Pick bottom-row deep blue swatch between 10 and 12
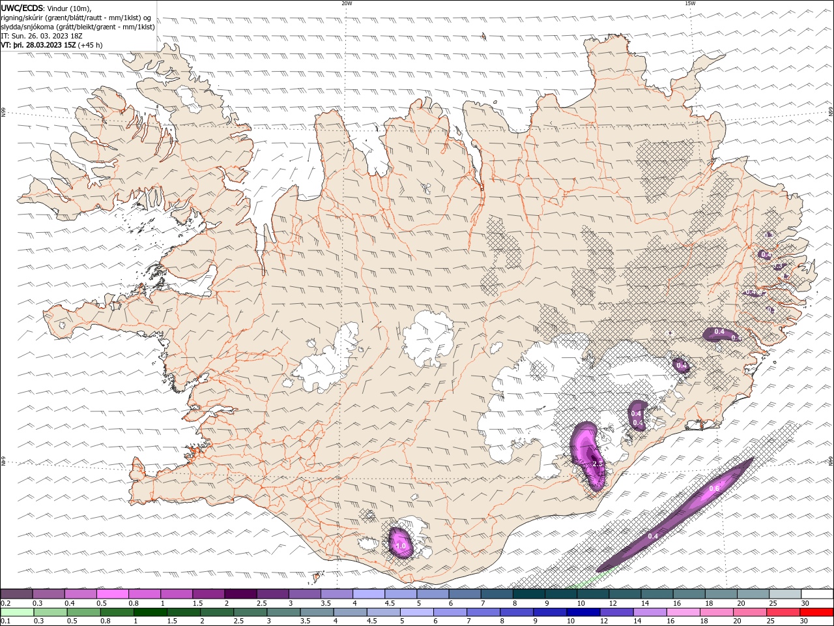Image resolution: width=834 pixels, height=626 pixels. [583, 612]
